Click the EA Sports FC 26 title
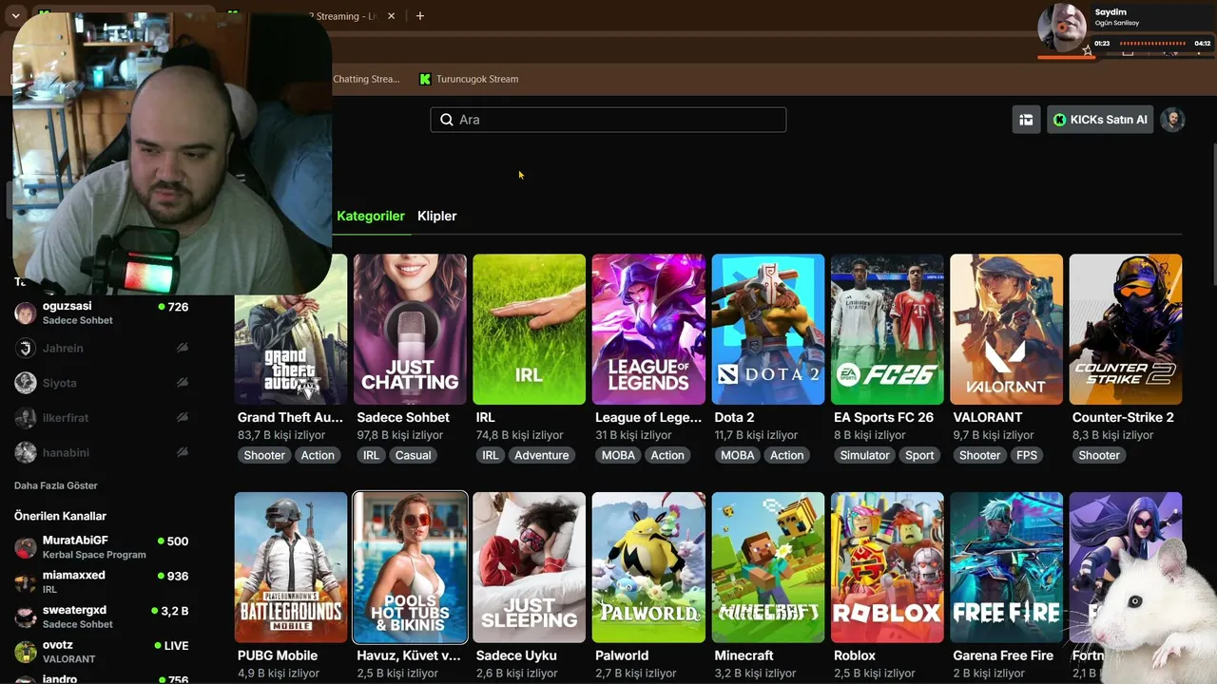The width and height of the screenshot is (1217, 684). pyautogui.click(x=883, y=417)
